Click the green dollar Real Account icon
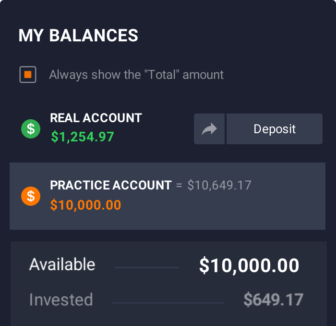336x326 pixels. tap(31, 129)
